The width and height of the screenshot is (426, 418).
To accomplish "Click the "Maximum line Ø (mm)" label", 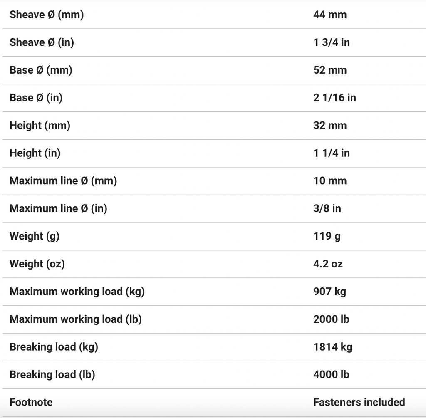I will pyautogui.click(x=63, y=181).
